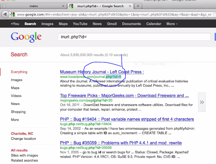Screen dimensions: 216x164
Task: Click the majorgeeks.com/page.php?id=20 URL
Action: click(x=86, y=100)
